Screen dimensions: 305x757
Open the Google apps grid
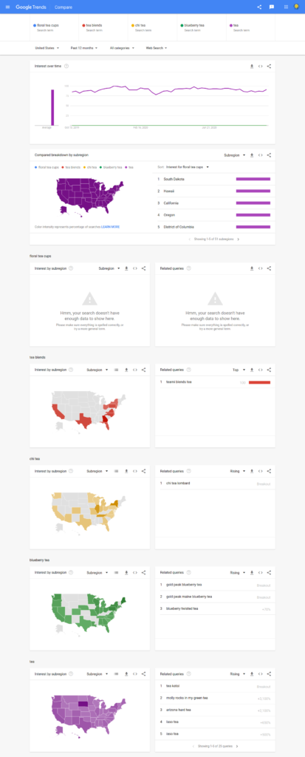tap(286, 7)
